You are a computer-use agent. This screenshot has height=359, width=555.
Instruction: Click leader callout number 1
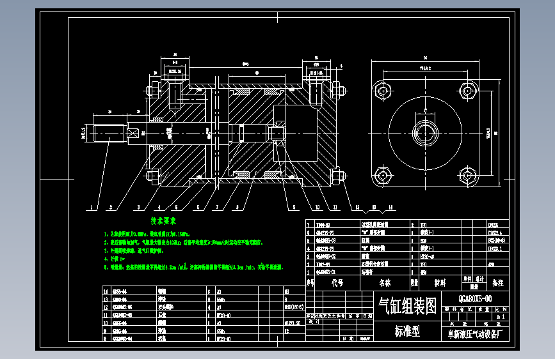92,208
